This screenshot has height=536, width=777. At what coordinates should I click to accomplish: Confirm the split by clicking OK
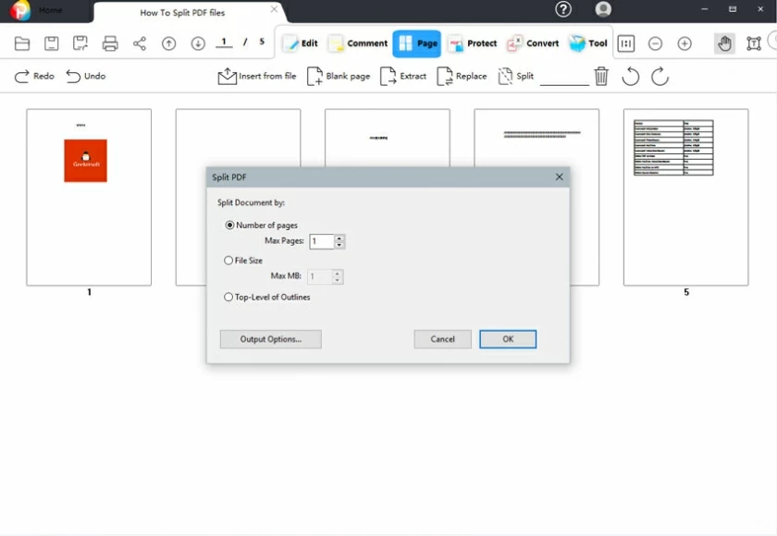(507, 339)
